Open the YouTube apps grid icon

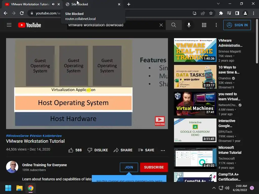pos(204,25)
